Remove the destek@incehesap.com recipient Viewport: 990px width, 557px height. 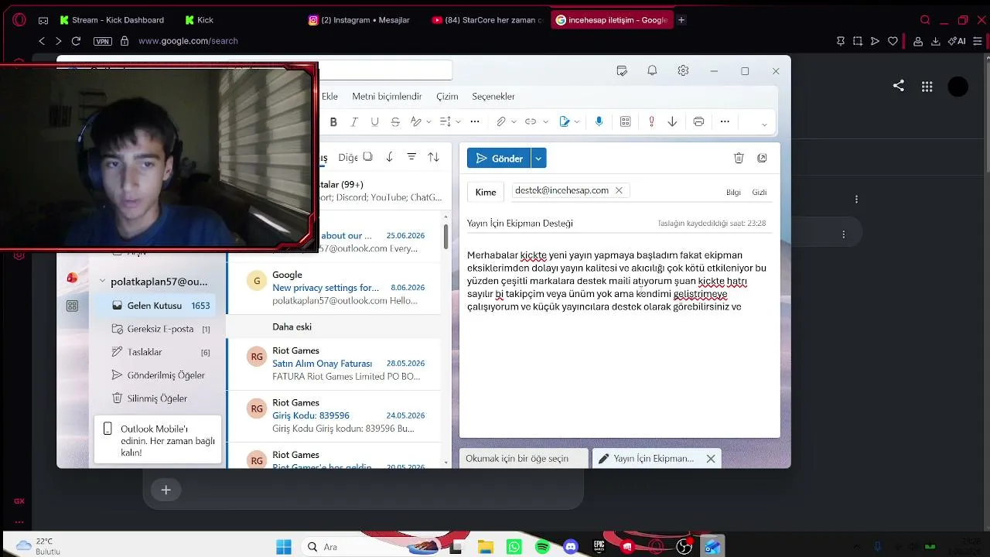(619, 190)
